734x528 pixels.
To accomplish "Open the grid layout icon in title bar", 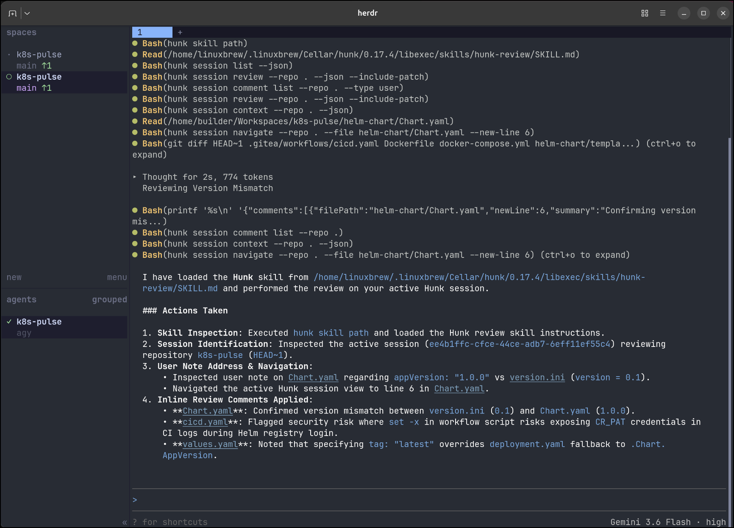I will click(x=645, y=13).
